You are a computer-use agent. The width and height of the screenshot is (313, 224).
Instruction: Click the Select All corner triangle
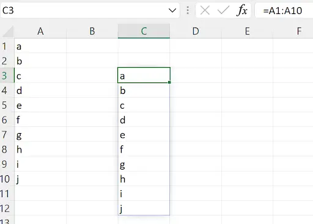tap(7, 31)
